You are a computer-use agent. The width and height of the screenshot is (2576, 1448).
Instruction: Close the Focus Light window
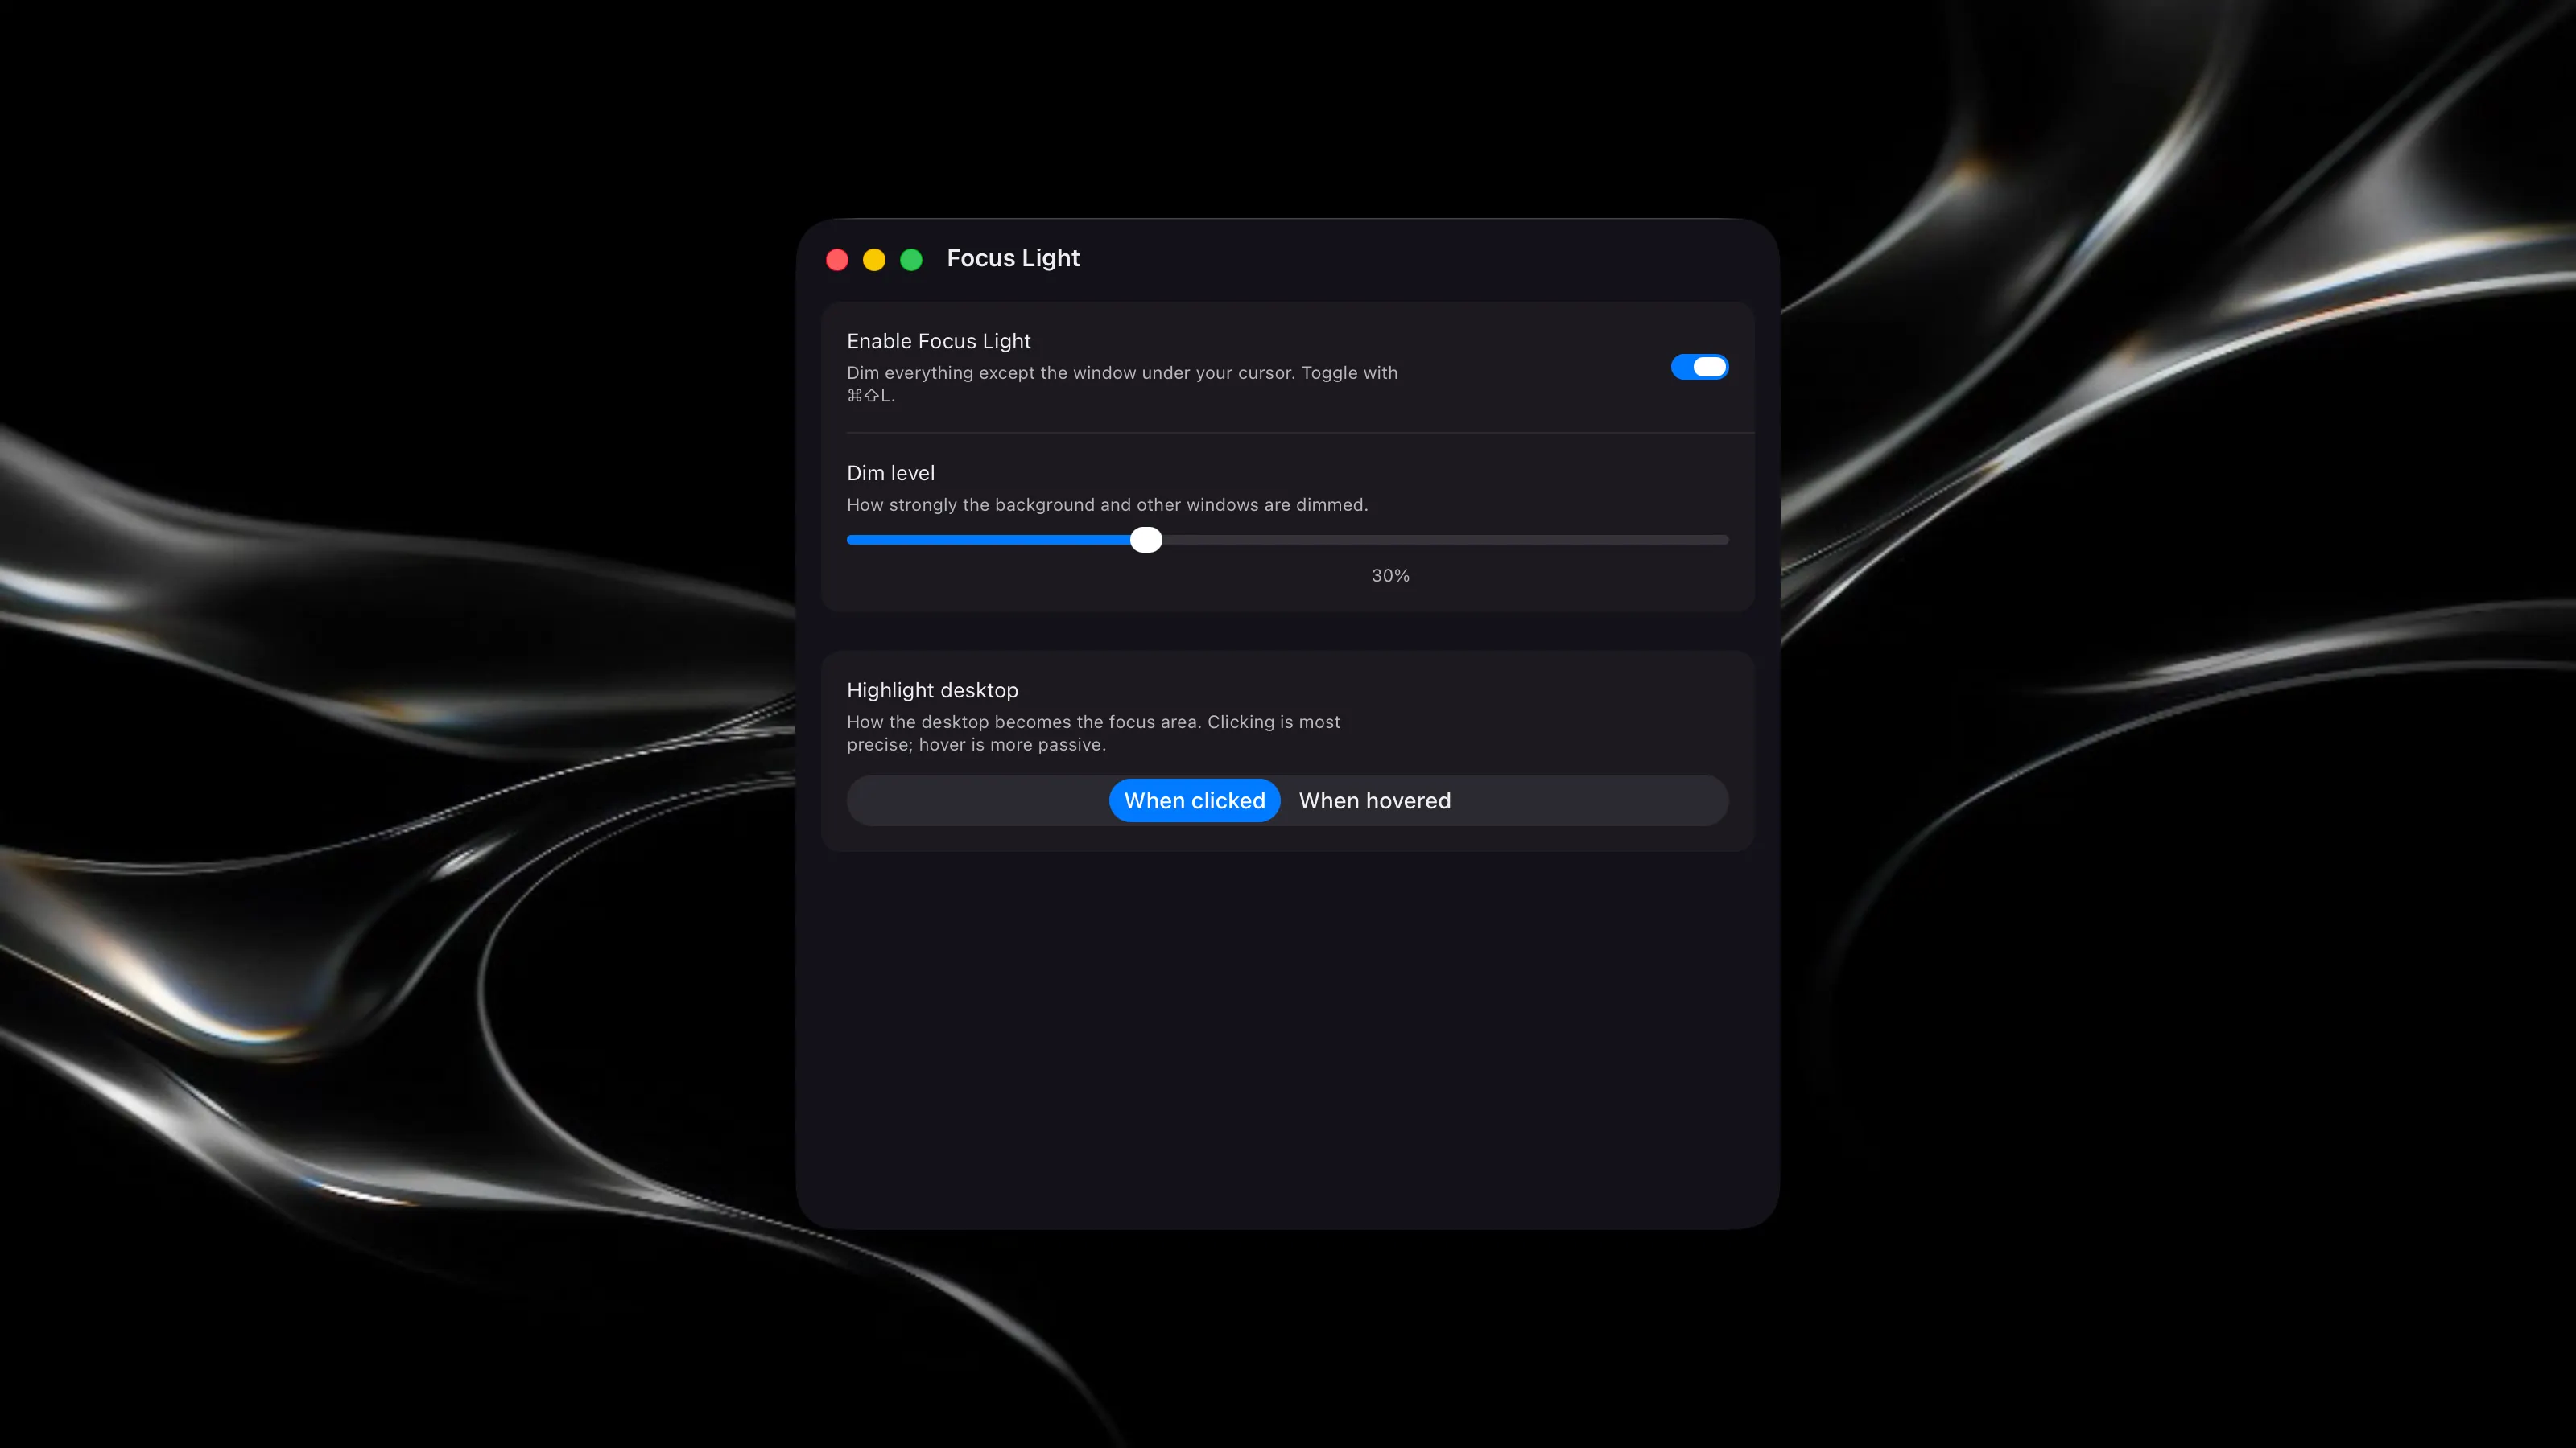(x=837, y=260)
